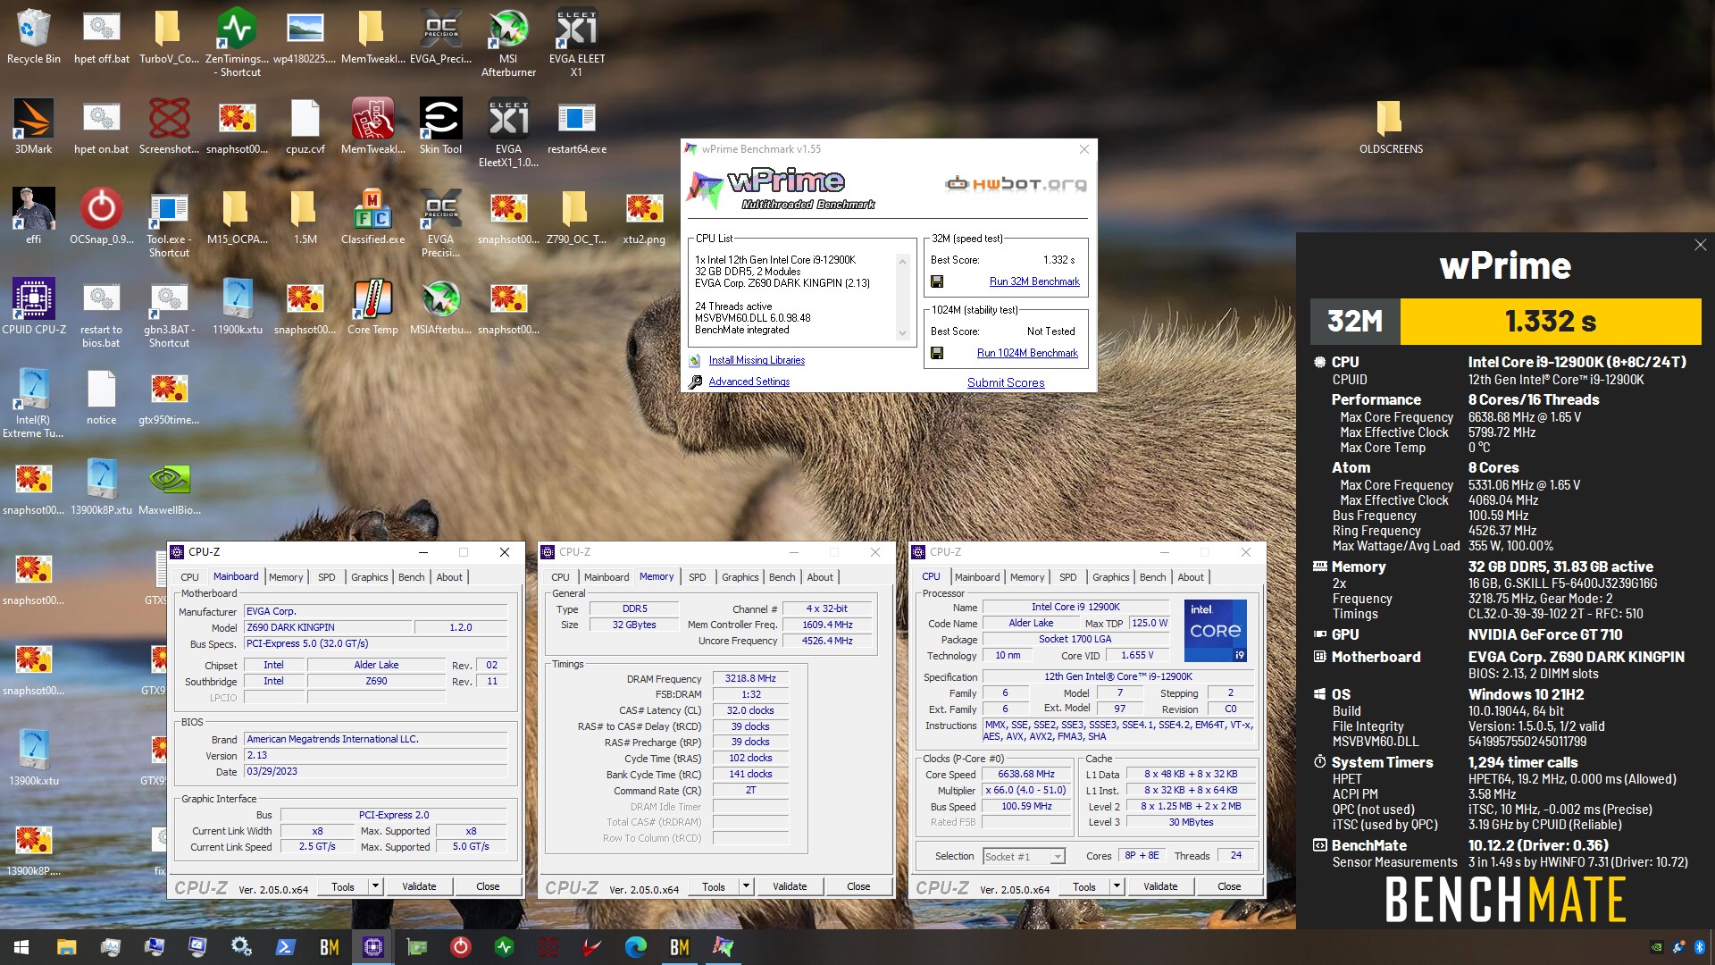Click Submit Scores link

1006,382
